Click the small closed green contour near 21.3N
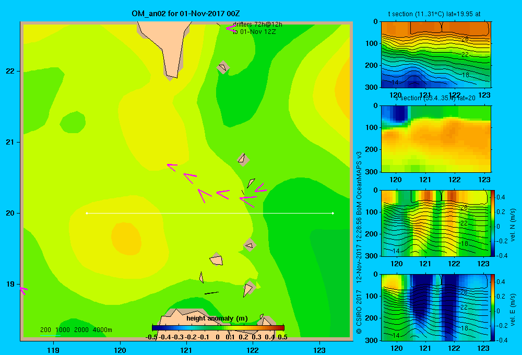522x355 pixels. click(x=73, y=122)
